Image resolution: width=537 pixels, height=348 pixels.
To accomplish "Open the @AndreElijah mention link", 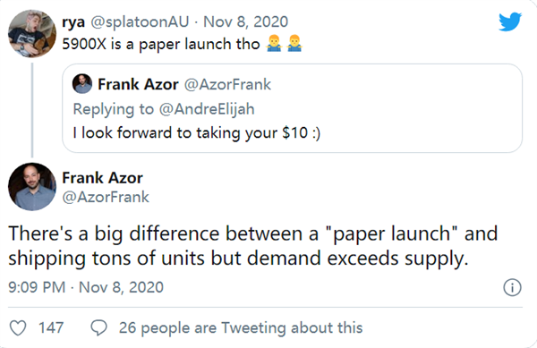I will point(207,109).
